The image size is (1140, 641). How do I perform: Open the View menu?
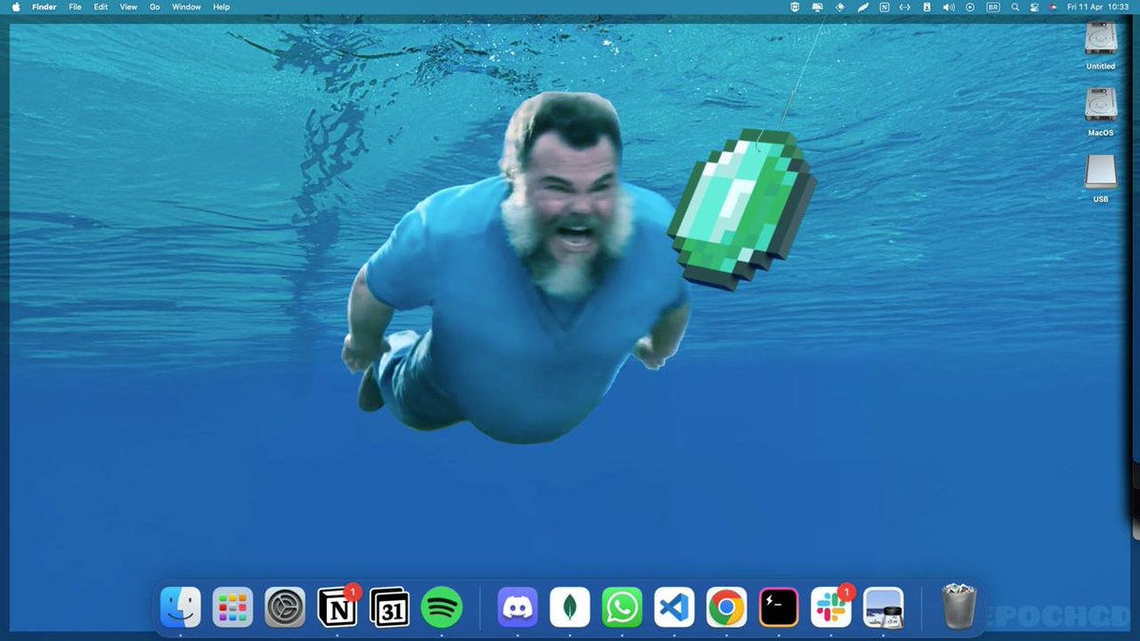[x=128, y=7]
